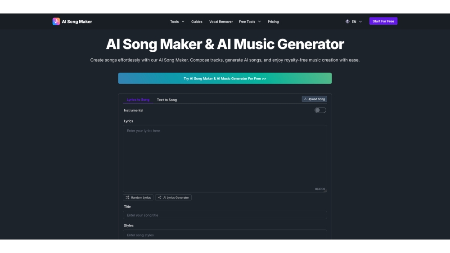Switch to the Text to Song tab

167,100
